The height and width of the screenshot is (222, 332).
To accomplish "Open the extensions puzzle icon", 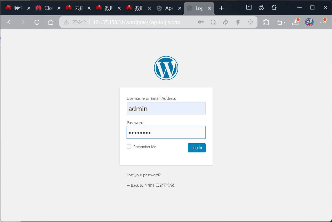I will 266,22.
